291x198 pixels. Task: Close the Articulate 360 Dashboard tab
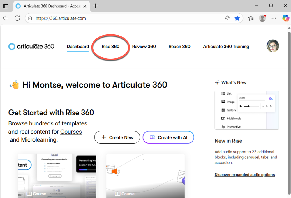(85, 6)
